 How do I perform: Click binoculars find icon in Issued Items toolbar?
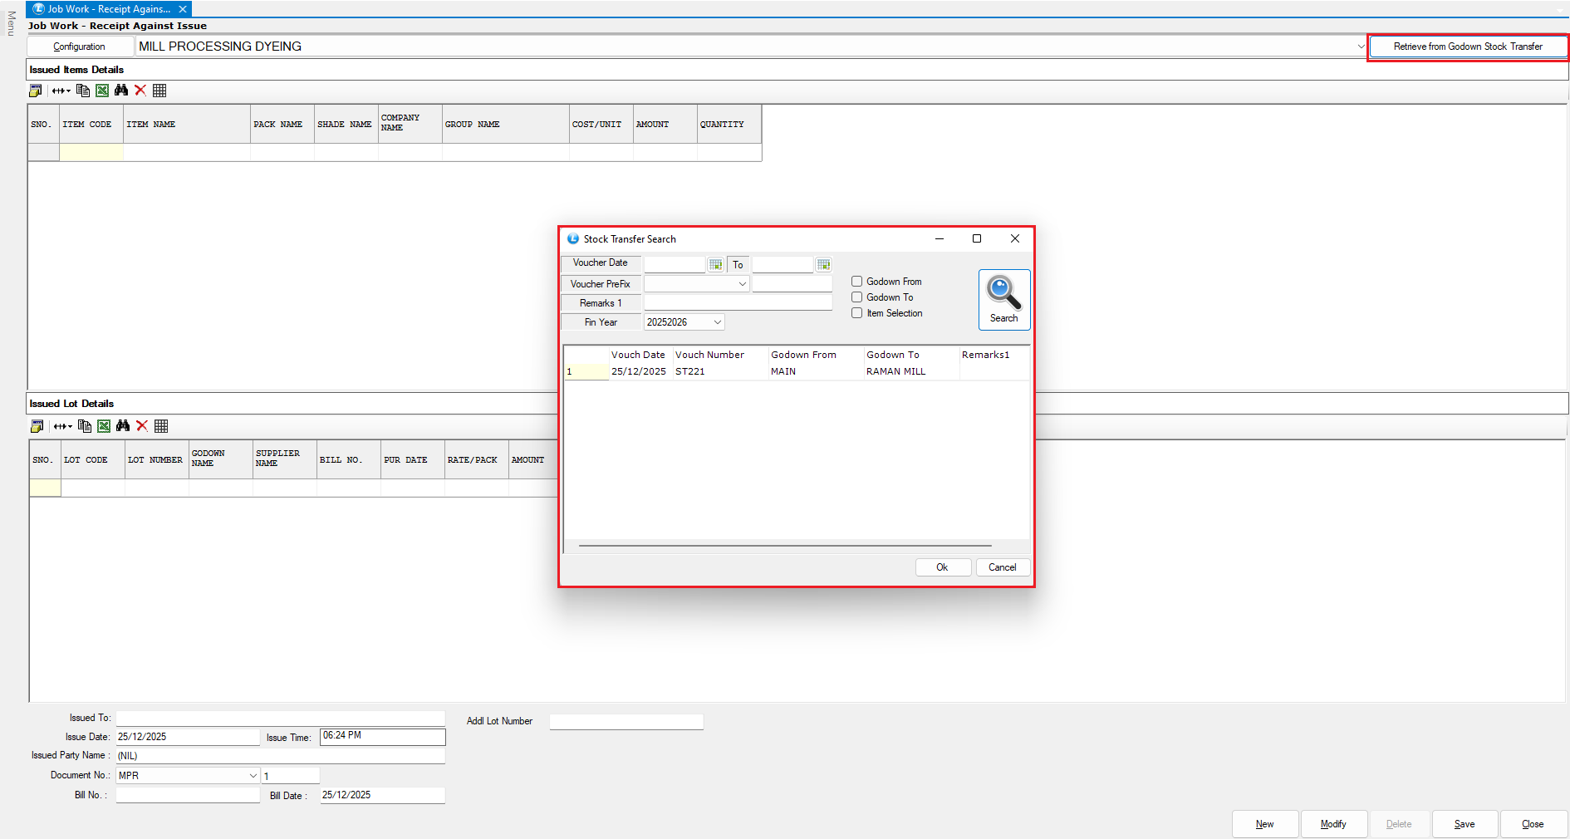coord(121,91)
